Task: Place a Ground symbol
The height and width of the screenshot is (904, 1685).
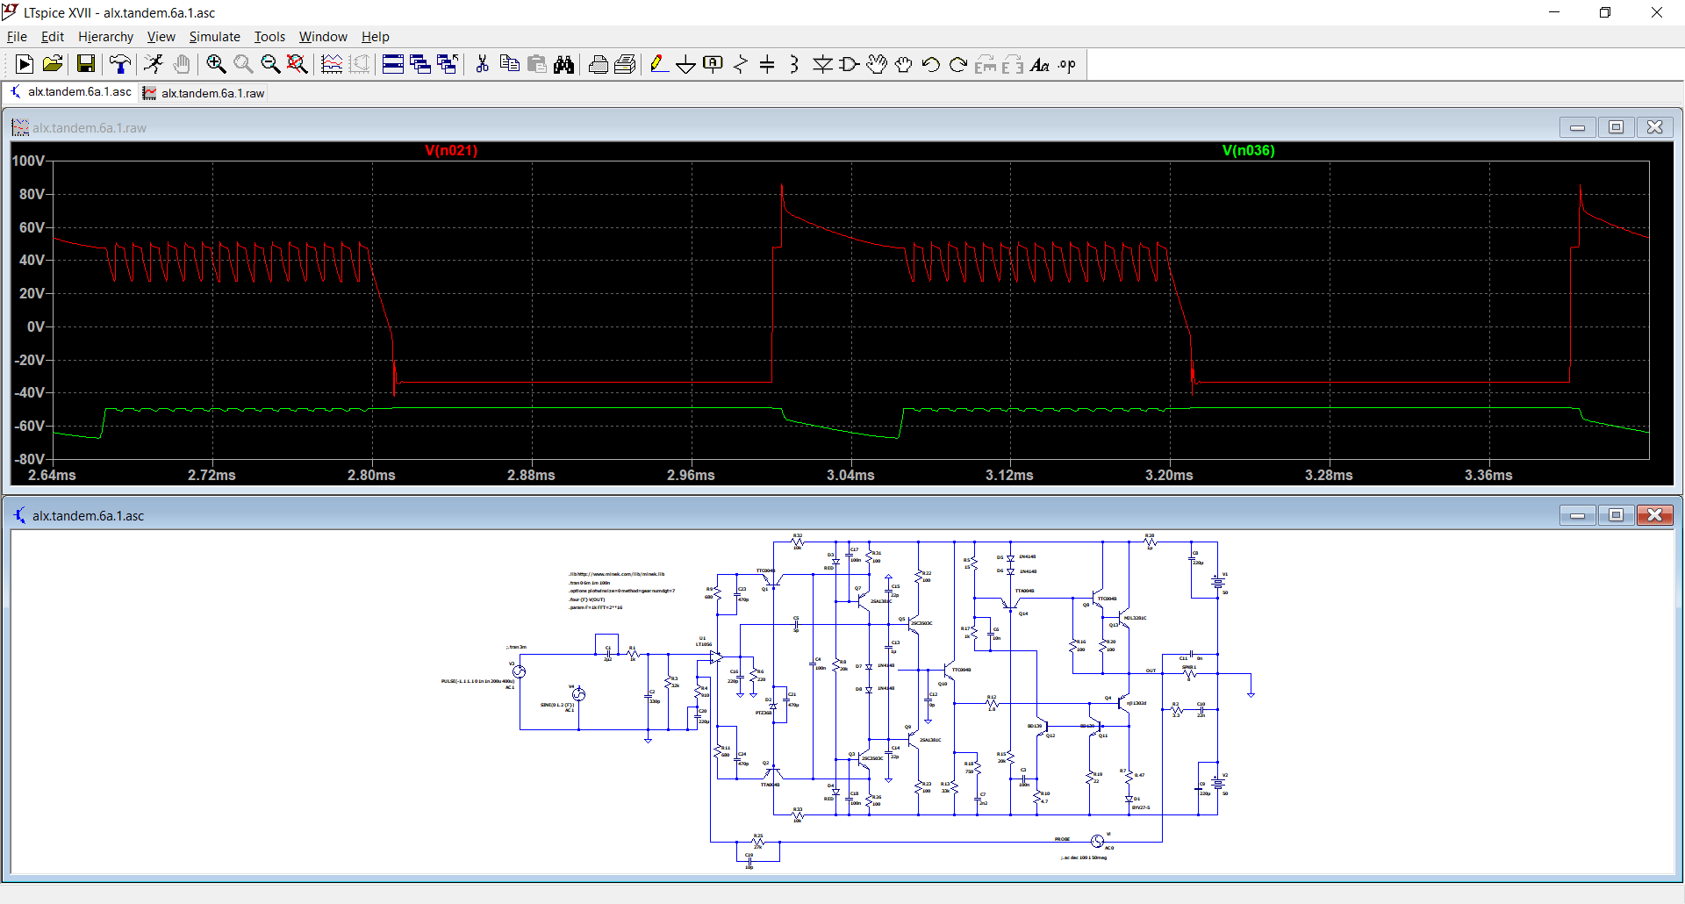Action: tap(686, 64)
